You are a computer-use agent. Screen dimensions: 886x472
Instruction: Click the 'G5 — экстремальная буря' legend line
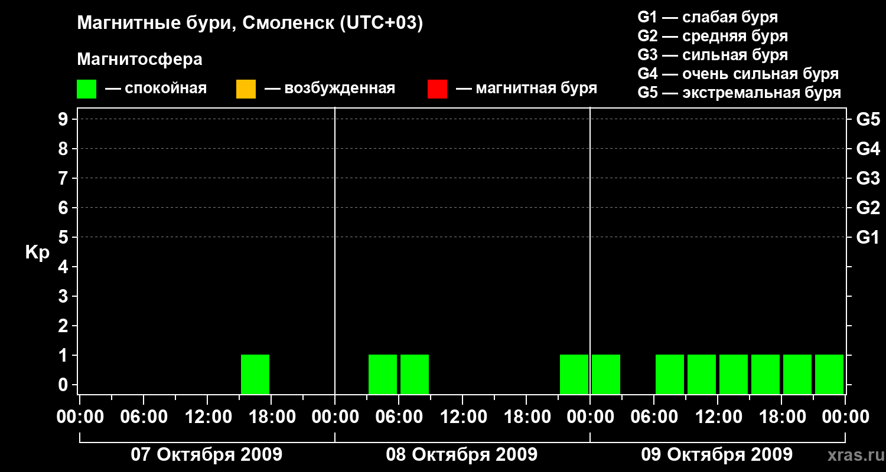click(740, 93)
